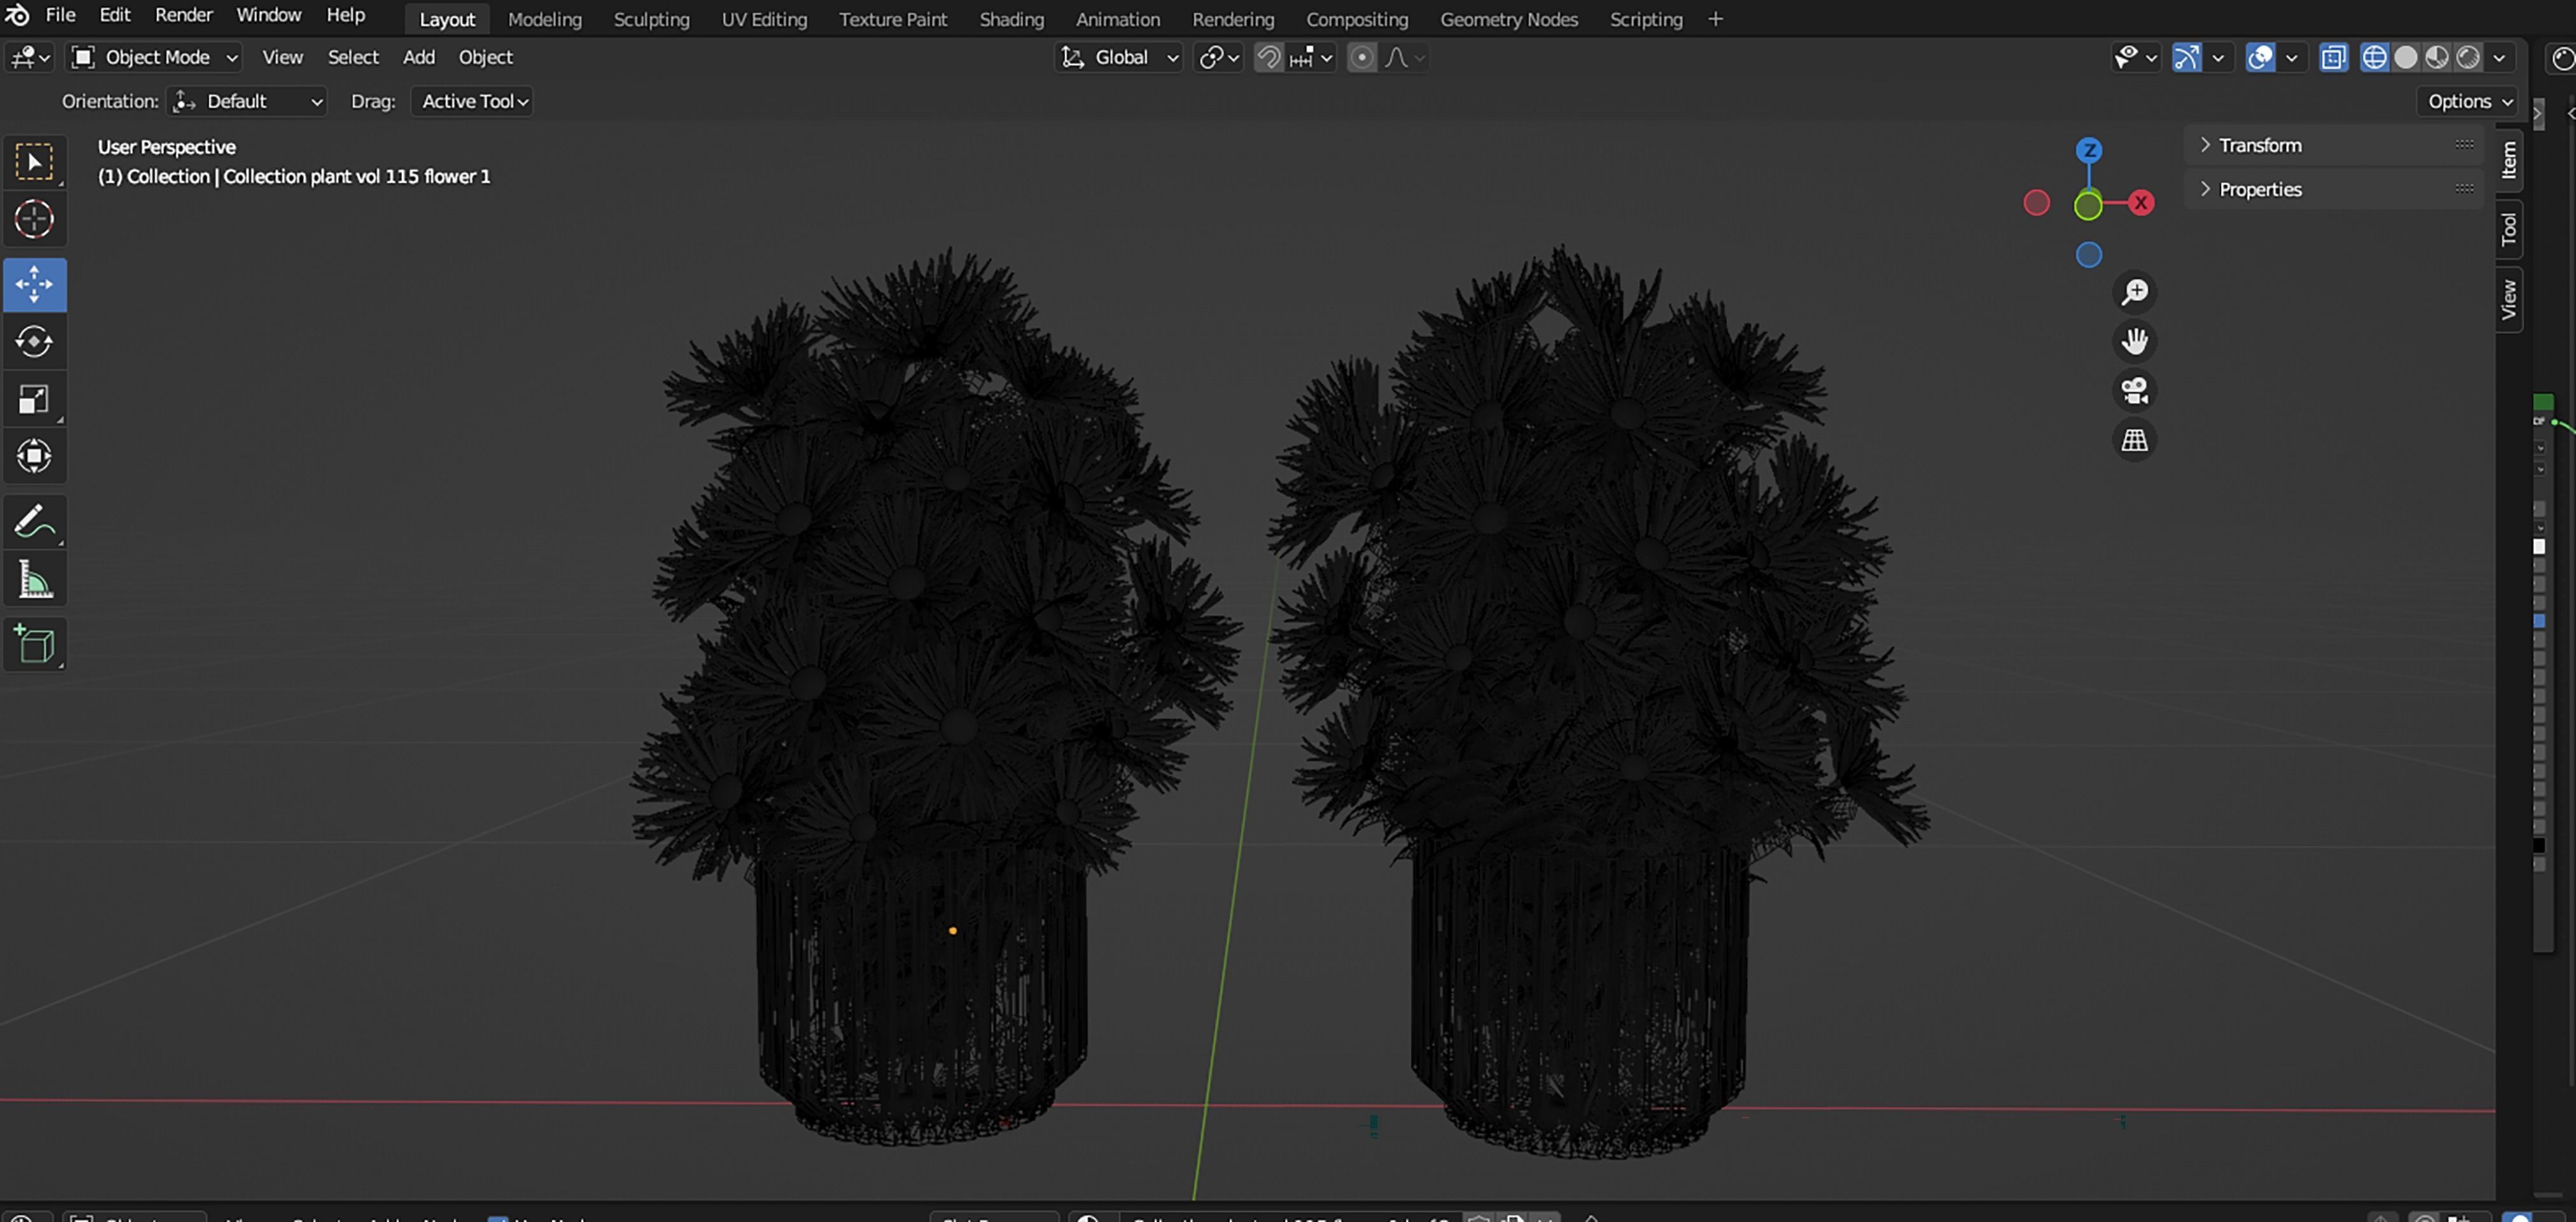Open the viewport Select menu
2576x1222 pixels.
pyautogui.click(x=353, y=57)
